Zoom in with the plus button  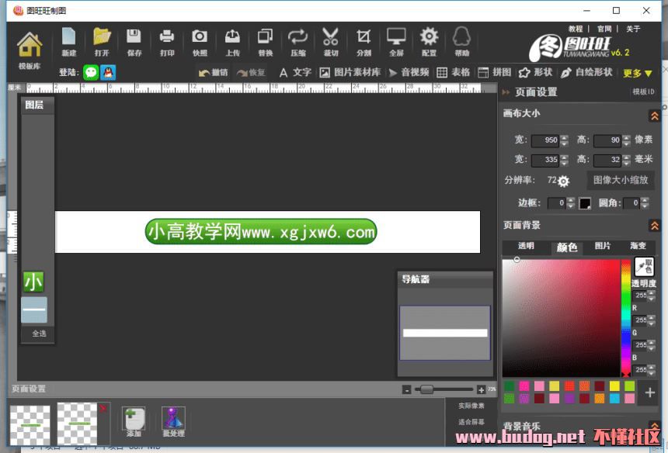(481, 389)
